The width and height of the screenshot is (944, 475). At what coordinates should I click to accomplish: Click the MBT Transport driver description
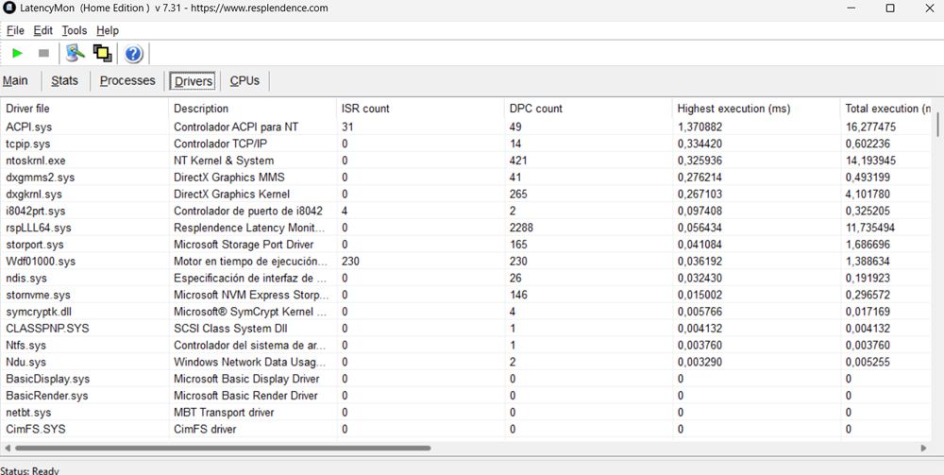(x=224, y=413)
